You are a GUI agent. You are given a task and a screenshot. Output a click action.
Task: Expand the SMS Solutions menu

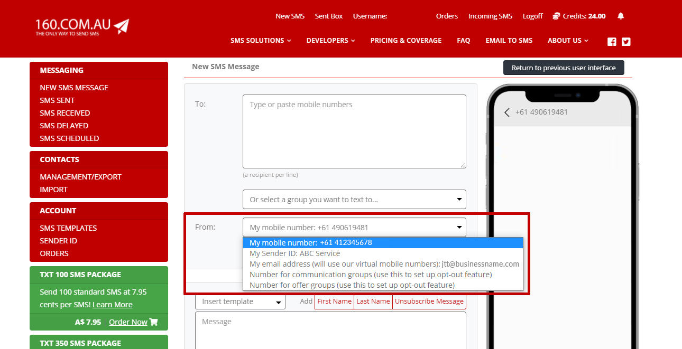coord(261,41)
